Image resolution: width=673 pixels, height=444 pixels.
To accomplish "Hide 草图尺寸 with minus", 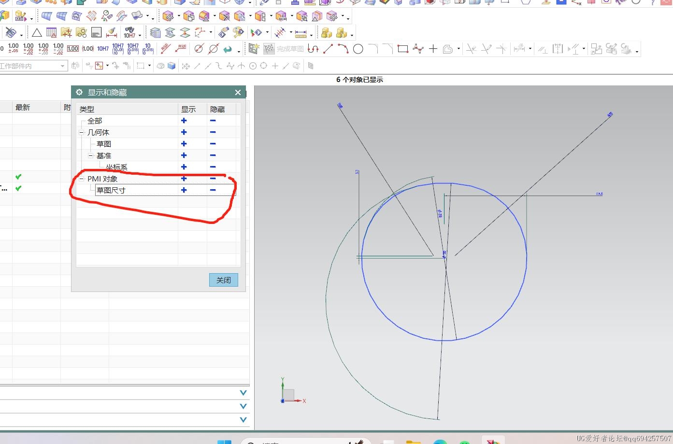I will 213,190.
